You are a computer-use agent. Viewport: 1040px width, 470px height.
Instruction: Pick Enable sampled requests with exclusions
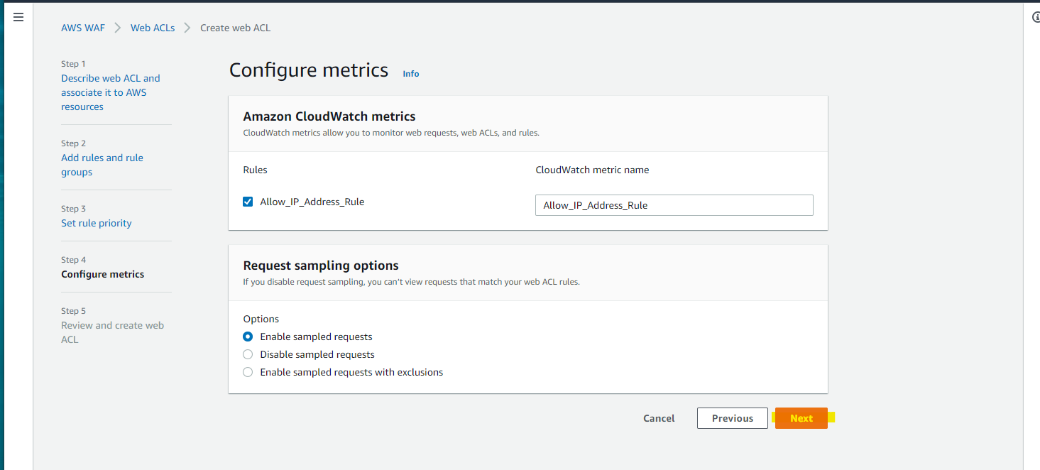248,372
